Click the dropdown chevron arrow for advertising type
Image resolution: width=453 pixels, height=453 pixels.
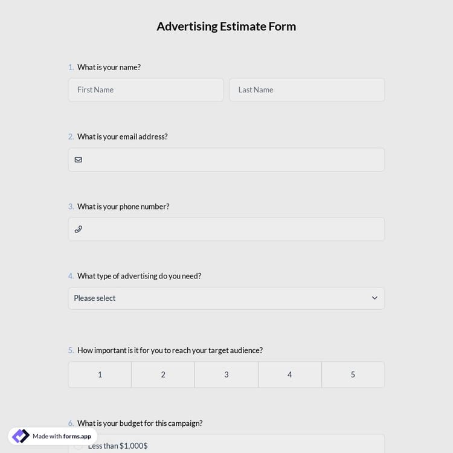(374, 298)
